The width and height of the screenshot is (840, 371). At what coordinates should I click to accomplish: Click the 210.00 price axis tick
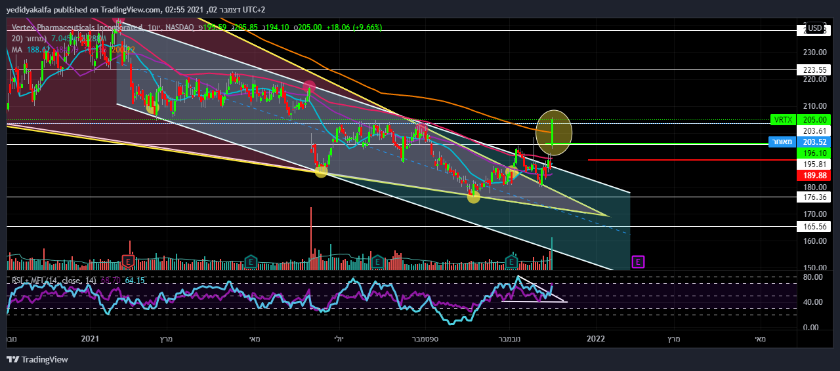click(x=814, y=106)
